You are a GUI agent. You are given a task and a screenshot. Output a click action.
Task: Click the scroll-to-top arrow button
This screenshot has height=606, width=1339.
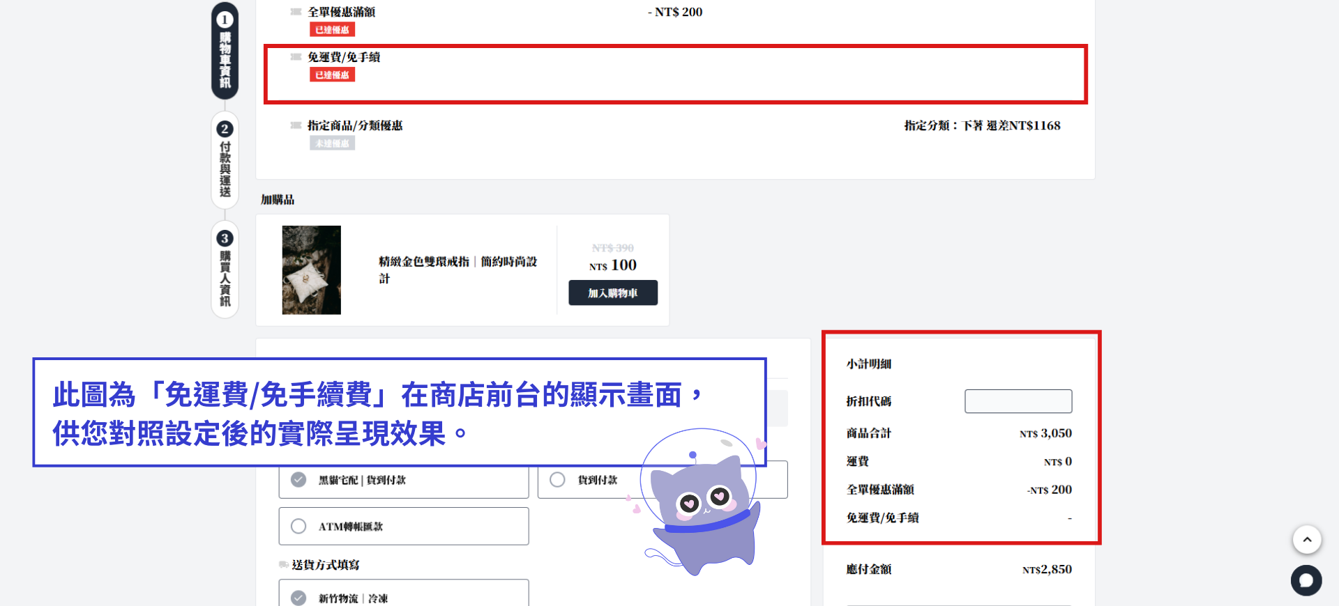tap(1307, 539)
